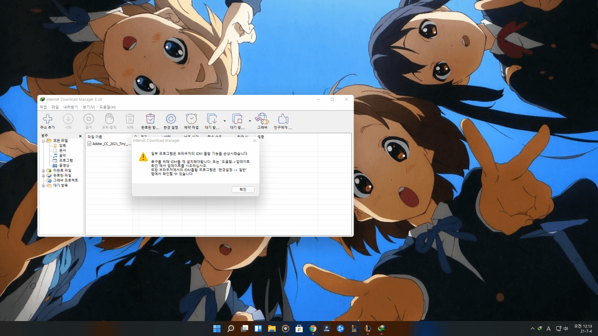Click the volume tray icon
598x336 pixels.
(566, 329)
